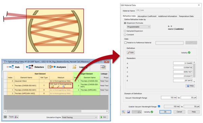
Task: Switch to the Absorption Coefficient tab
Action: click(147, 16)
